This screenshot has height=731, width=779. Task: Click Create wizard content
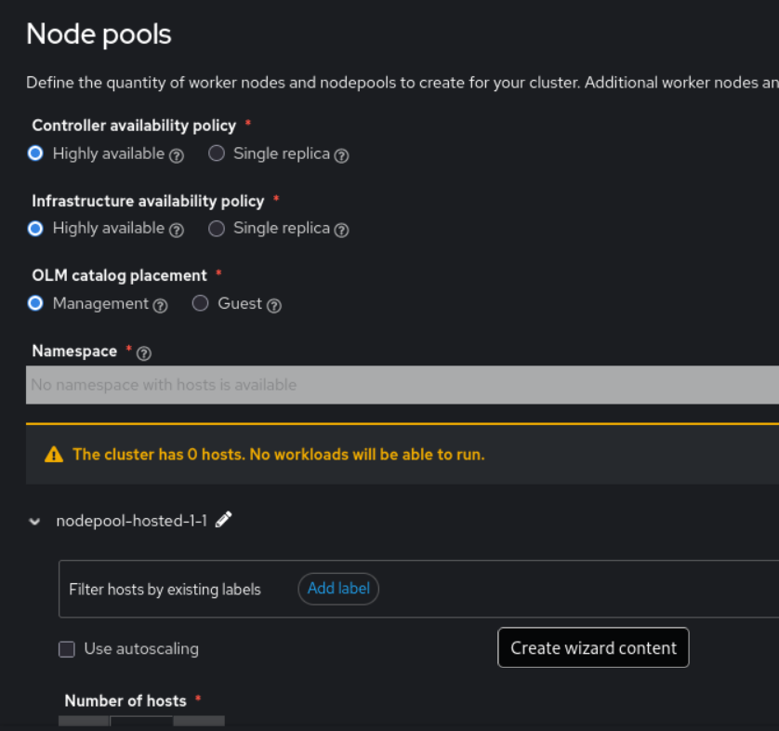coord(593,648)
